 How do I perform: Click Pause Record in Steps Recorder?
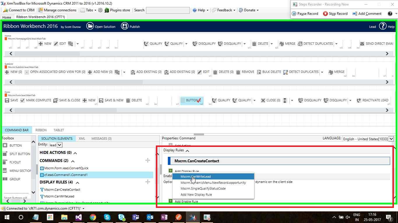[x=305, y=14]
